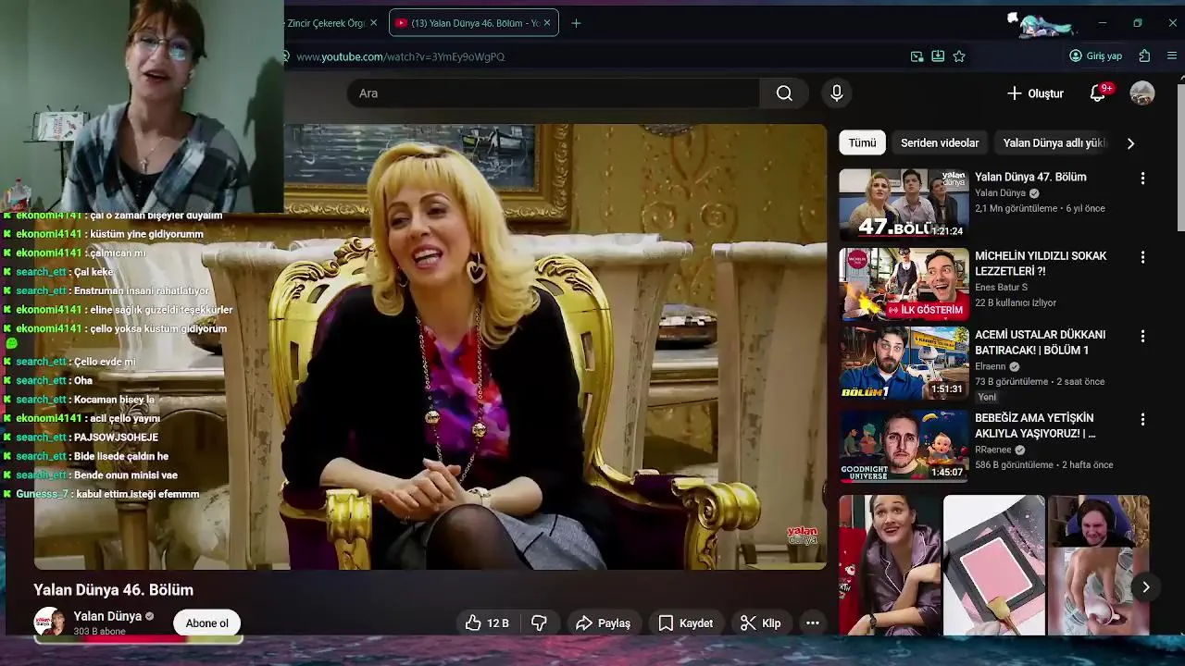Open Bebeğiz Ama Yetişkin Aklıyla thumbnail
The image size is (1185, 666).
pos(904,446)
